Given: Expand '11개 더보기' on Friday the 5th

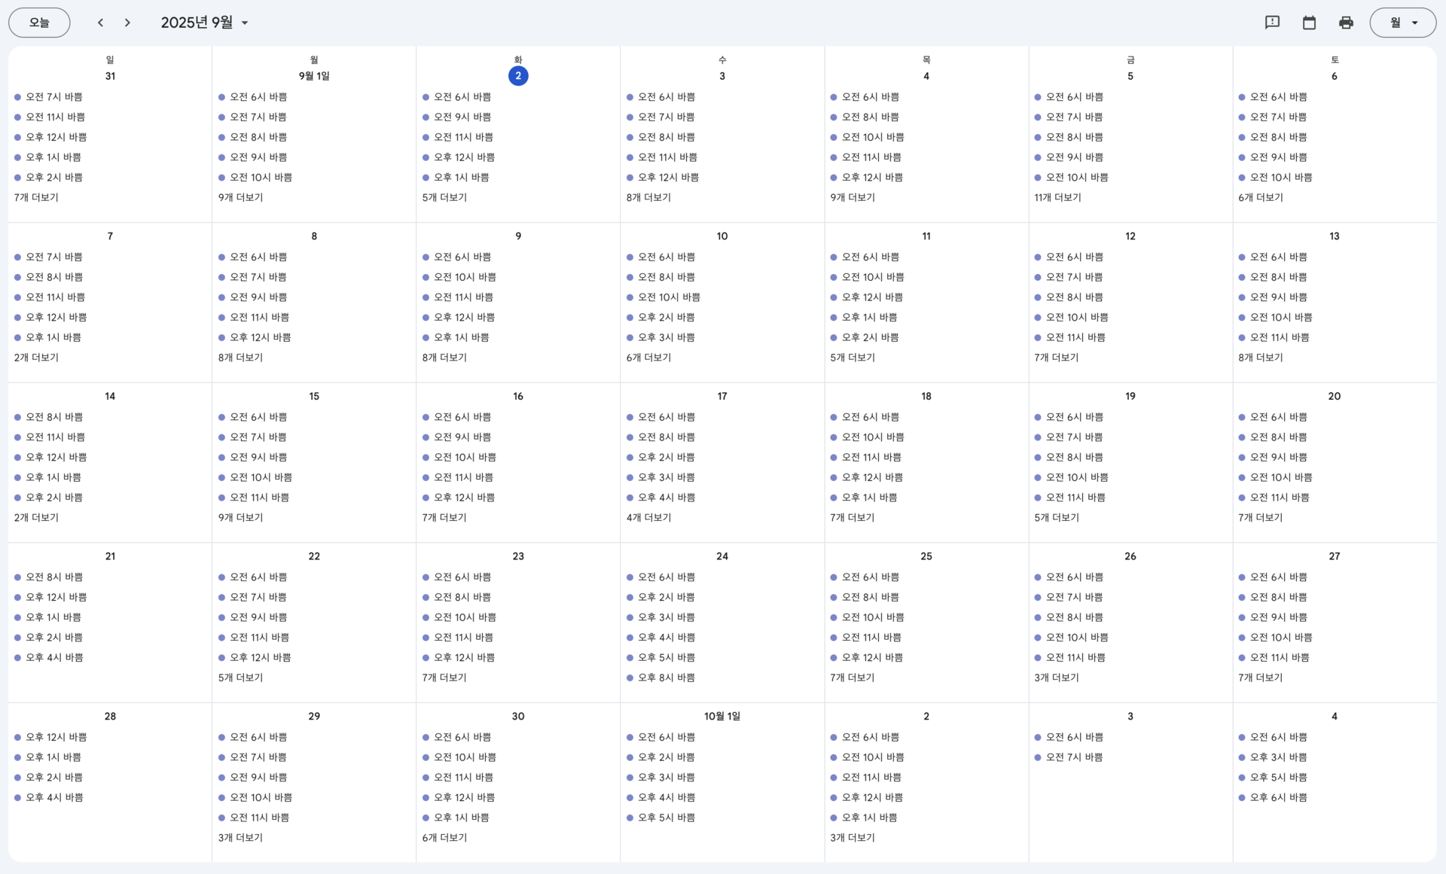Looking at the screenshot, I should (x=1057, y=197).
